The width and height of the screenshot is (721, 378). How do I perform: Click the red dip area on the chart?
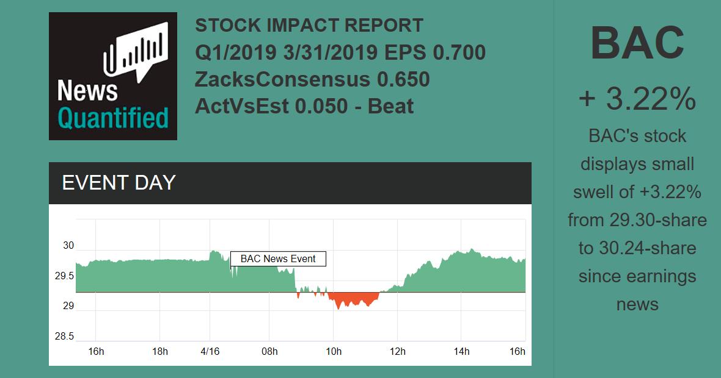point(353,299)
